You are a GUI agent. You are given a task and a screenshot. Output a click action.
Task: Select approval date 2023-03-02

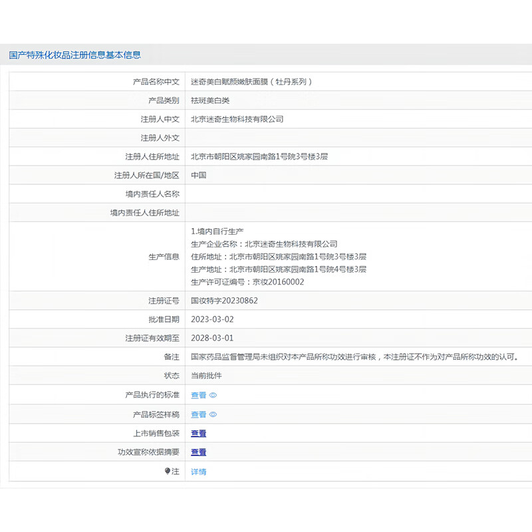[x=212, y=319]
